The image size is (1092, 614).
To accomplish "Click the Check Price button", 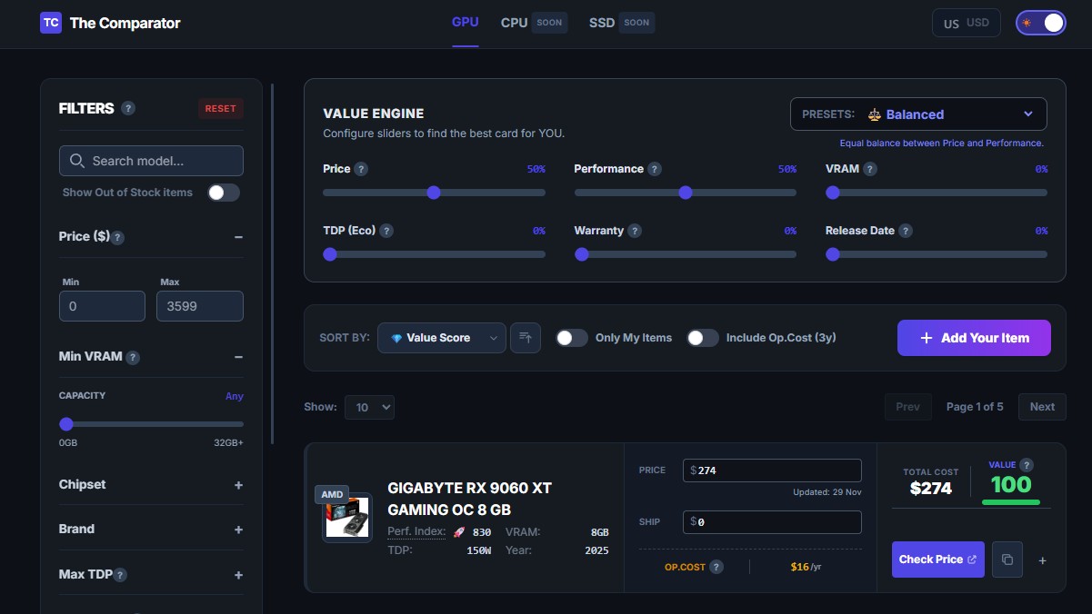I will [937, 560].
